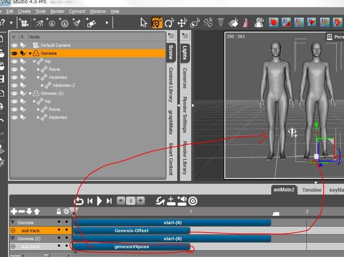Select the Rotate tool
Image resolution: width=344 pixels, height=257 pixels.
(x=169, y=23)
